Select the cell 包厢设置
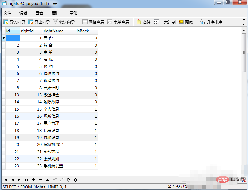Viewport: 248px width, 190px height. 59,138
